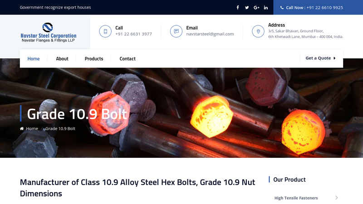Click the Our Product sidebar heading
363x204 pixels.
289,180
